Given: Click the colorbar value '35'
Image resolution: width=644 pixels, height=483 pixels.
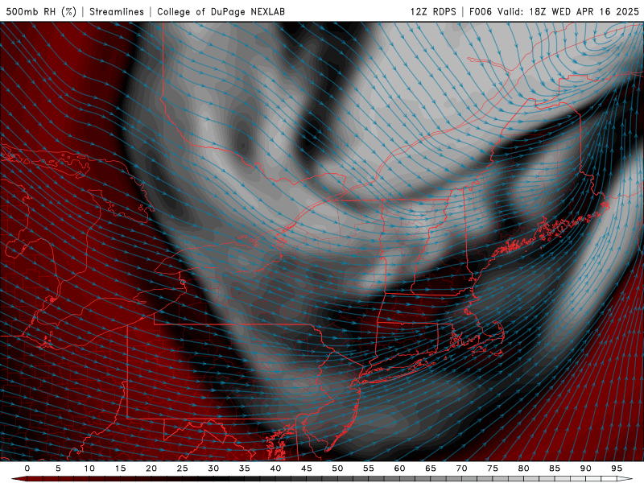Looking at the screenshot, I should 245,469.
